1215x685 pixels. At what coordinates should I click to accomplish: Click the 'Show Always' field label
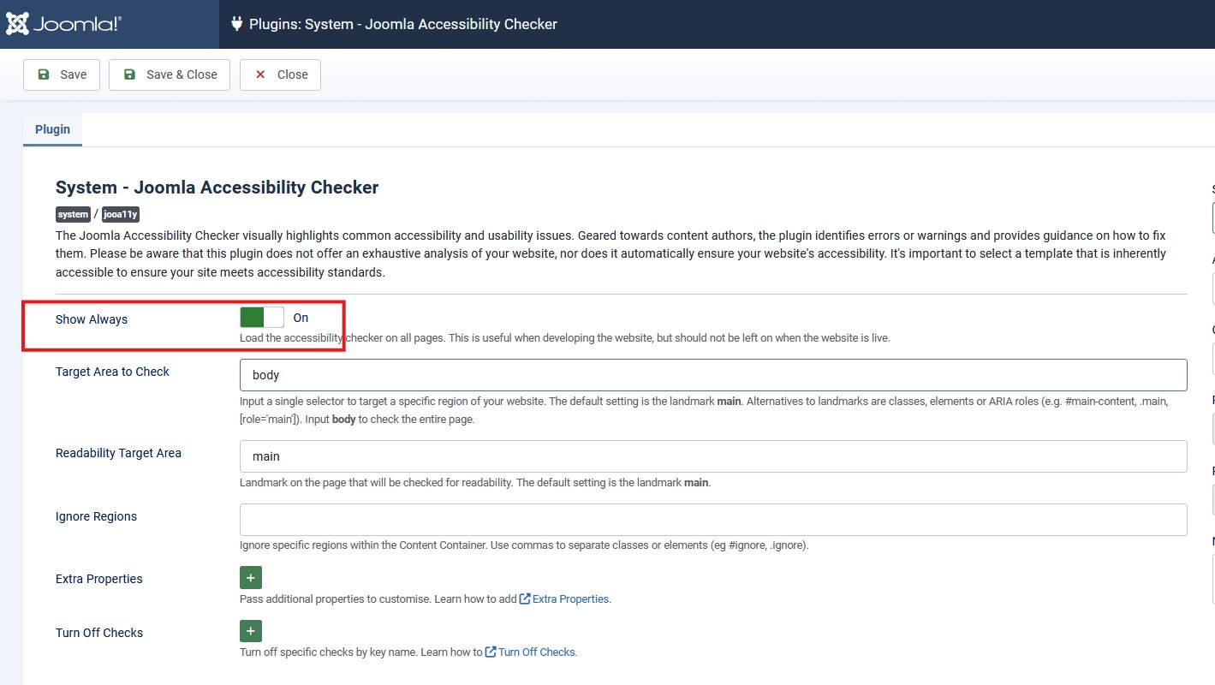pos(92,319)
